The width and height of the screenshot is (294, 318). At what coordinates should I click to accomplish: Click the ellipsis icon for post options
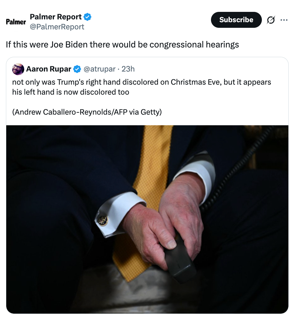tap(284, 20)
